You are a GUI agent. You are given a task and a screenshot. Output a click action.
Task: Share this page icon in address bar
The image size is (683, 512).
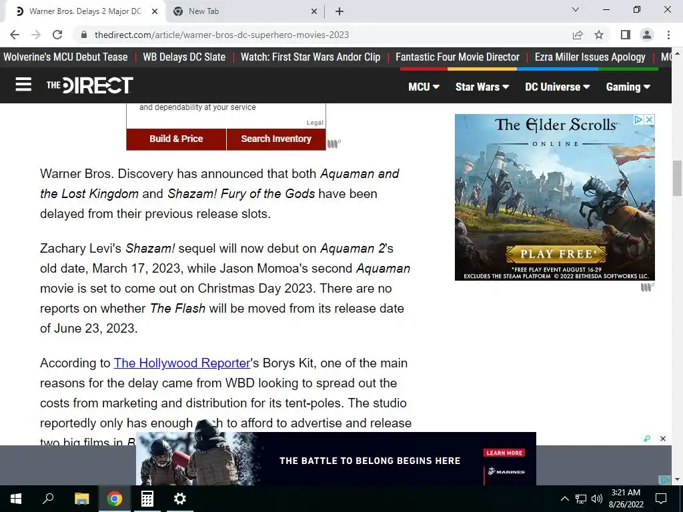(578, 35)
